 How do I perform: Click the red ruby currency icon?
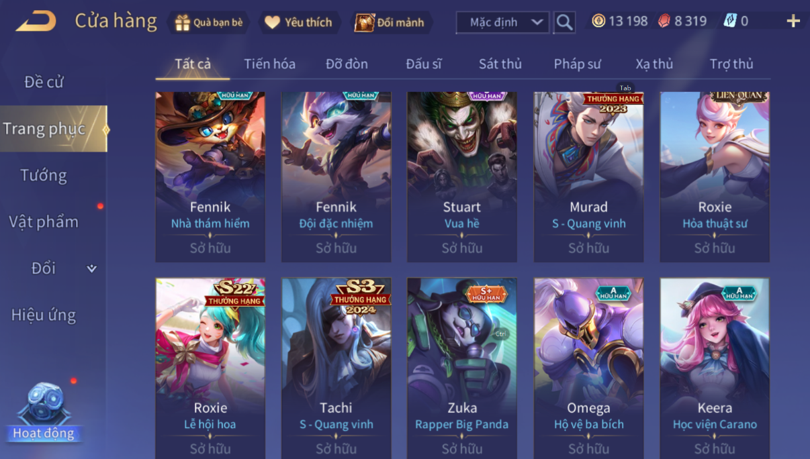pos(664,21)
